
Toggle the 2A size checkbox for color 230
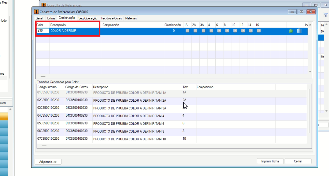(195, 31)
